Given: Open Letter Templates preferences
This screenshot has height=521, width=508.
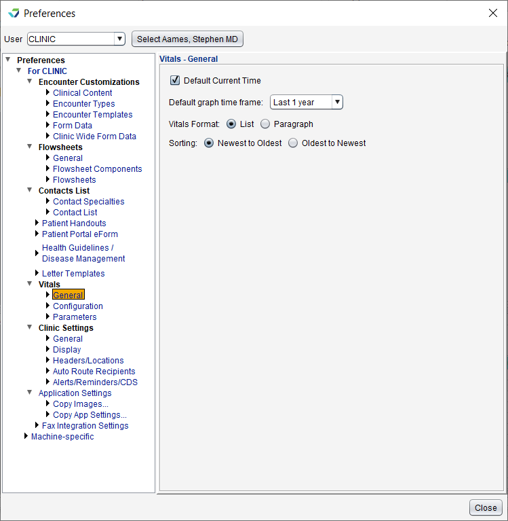Looking at the screenshot, I should point(73,274).
